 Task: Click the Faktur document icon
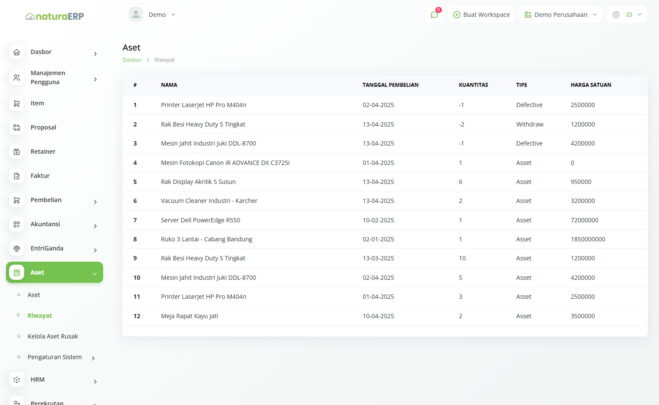coord(17,176)
